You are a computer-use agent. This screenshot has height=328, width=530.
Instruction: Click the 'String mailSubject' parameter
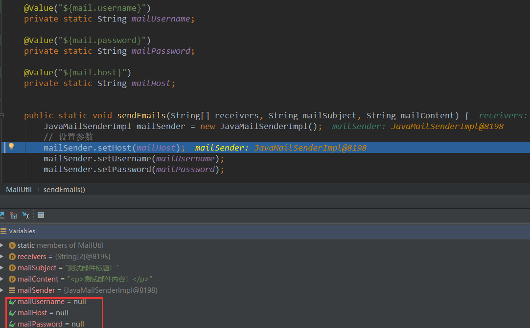tap(313, 115)
